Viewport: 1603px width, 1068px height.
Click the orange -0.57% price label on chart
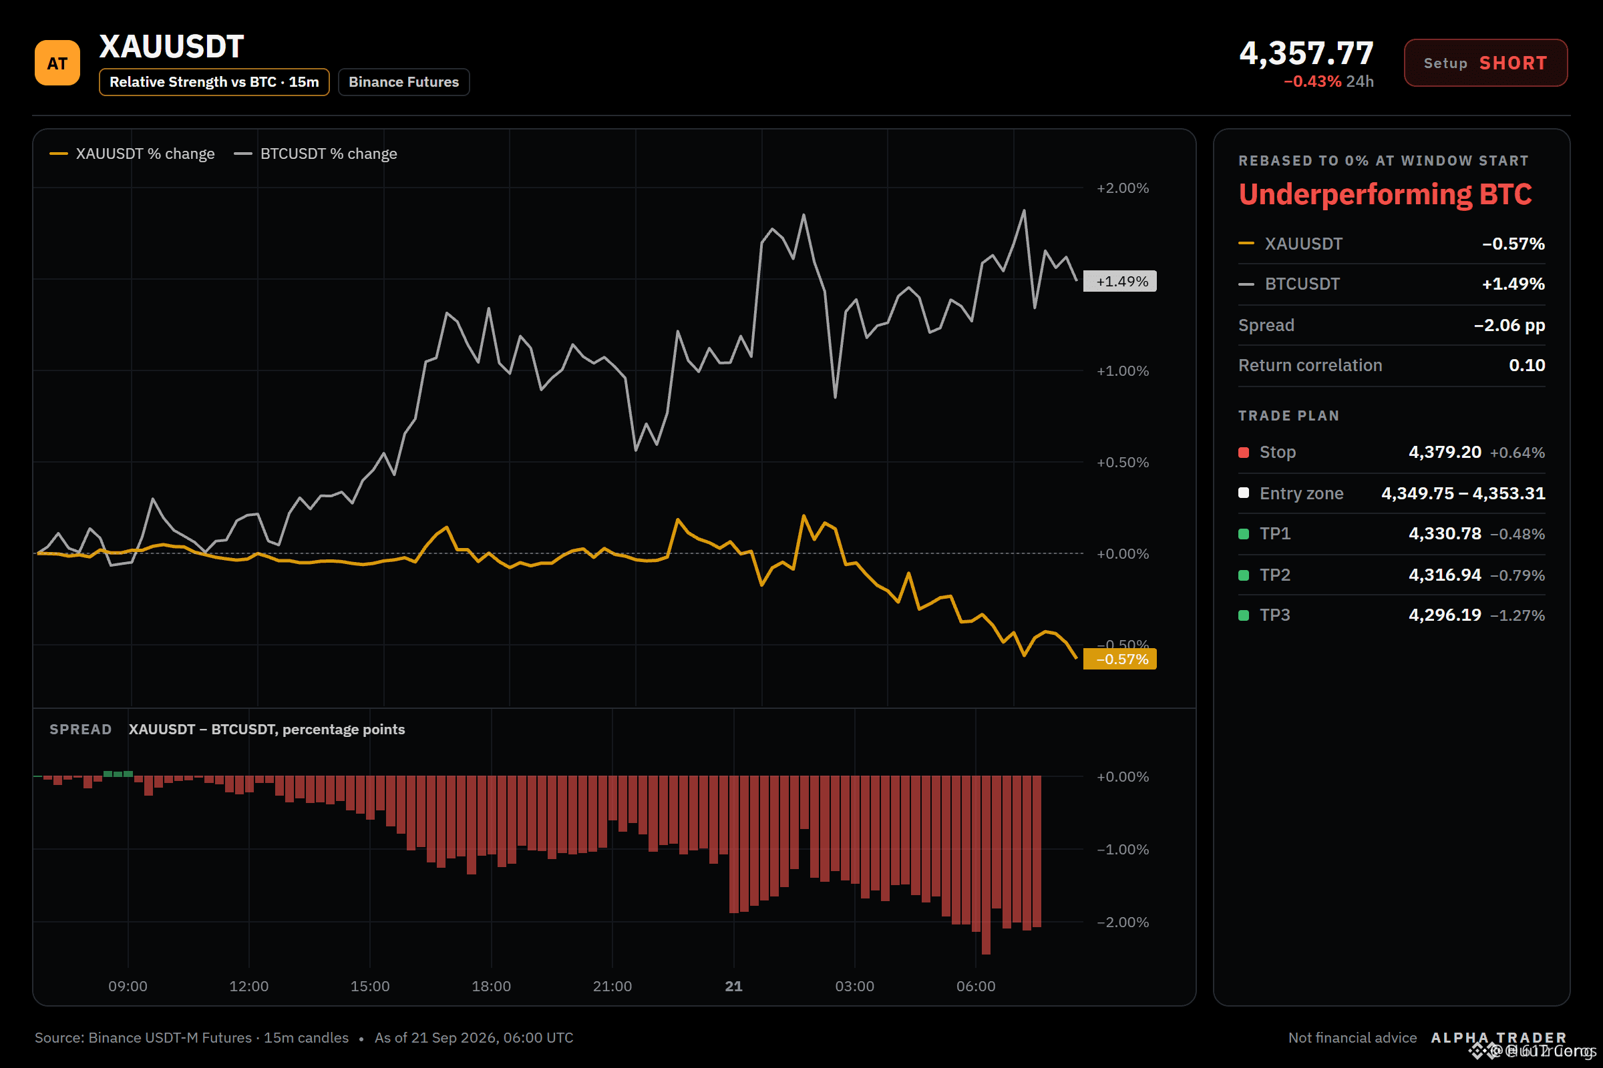(1120, 659)
